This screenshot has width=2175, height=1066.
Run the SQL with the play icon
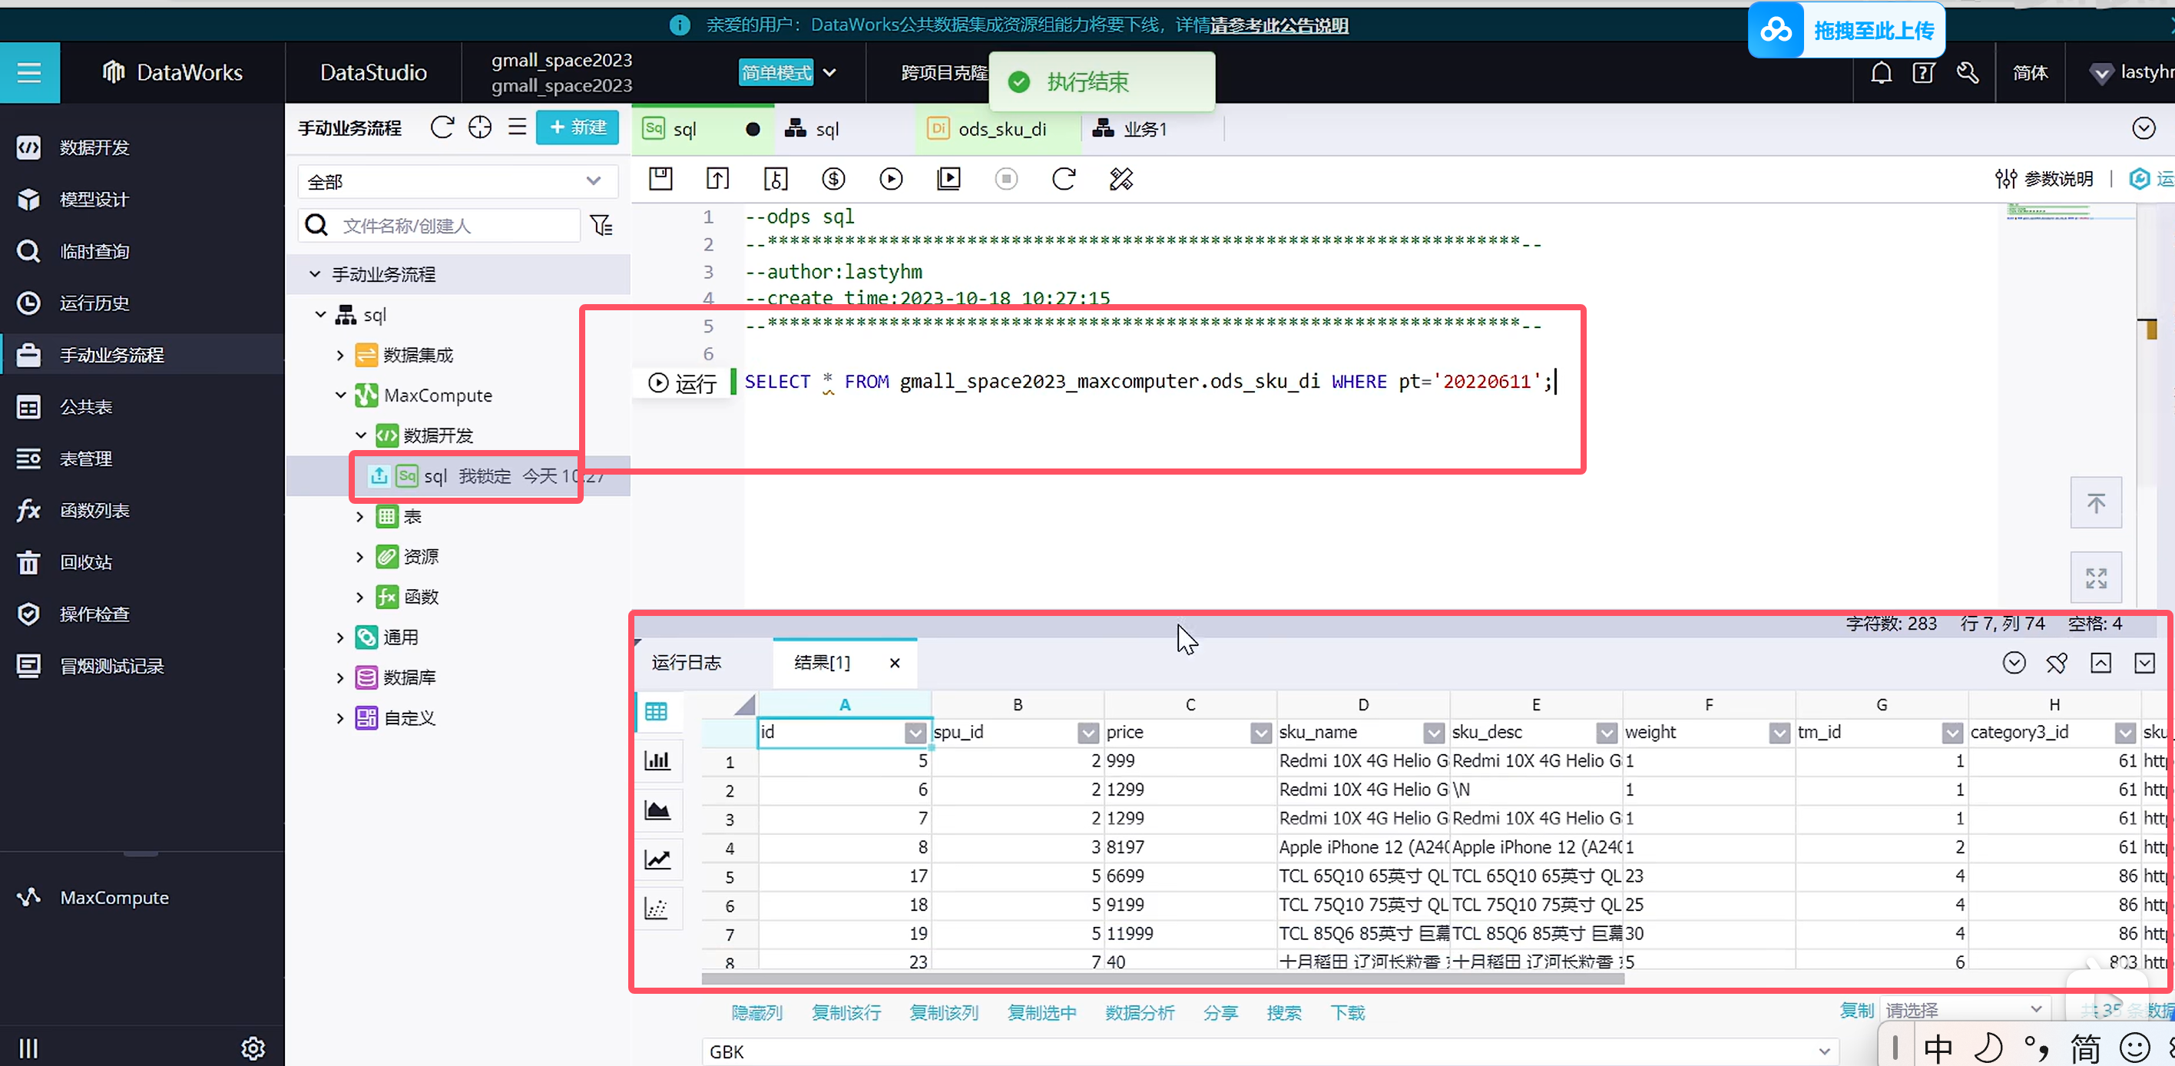pyautogui.click(x=891, y=179)
